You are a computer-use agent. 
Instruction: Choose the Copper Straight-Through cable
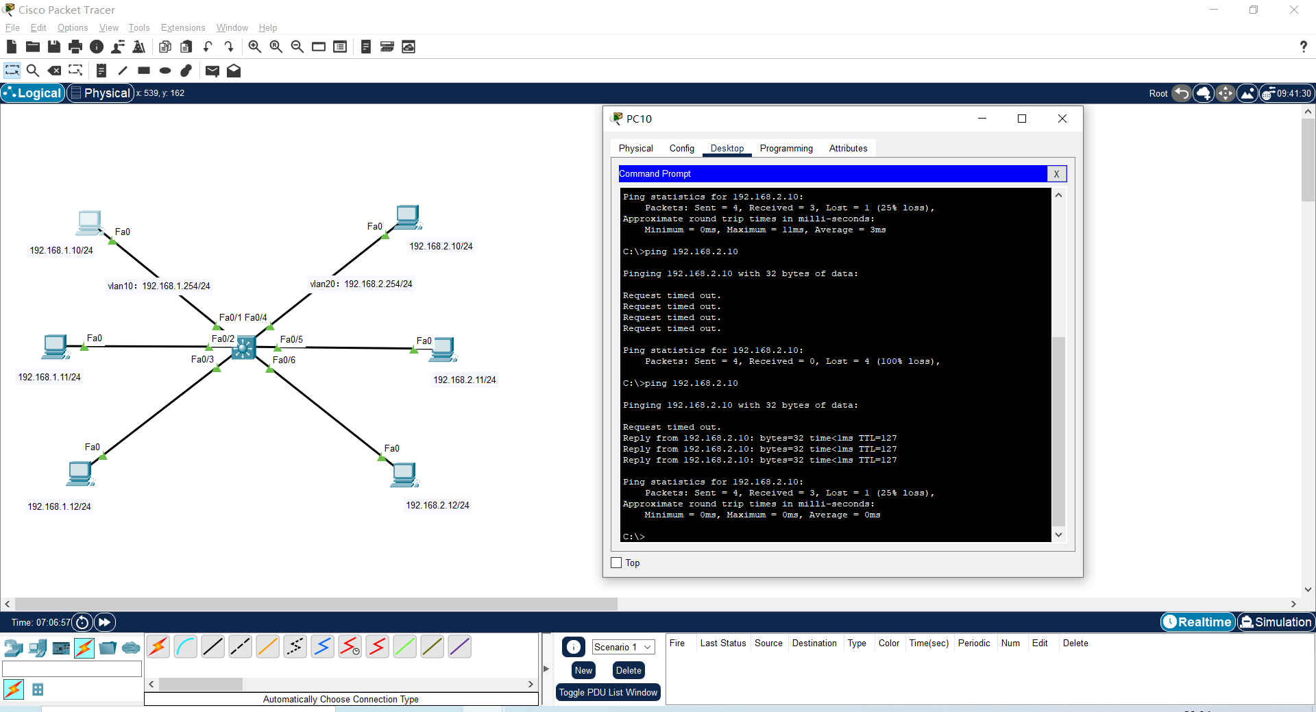pos(212,647)
